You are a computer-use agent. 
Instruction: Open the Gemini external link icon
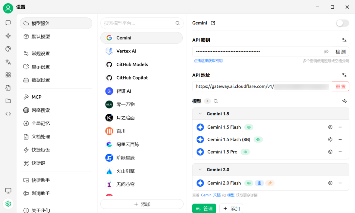tap(213, 23)
